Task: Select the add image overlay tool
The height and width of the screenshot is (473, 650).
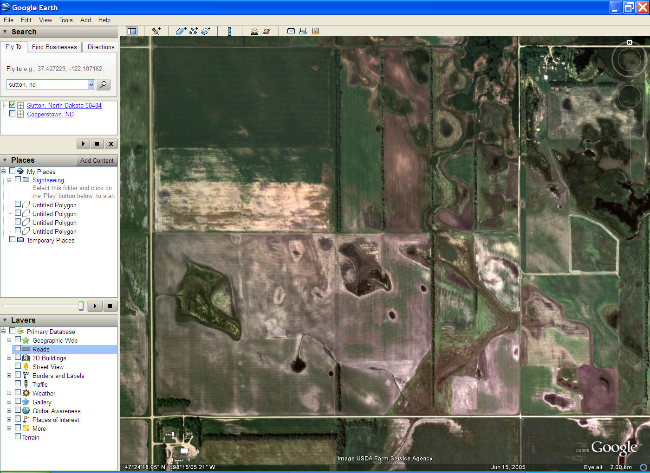Action: click(206, 31)
